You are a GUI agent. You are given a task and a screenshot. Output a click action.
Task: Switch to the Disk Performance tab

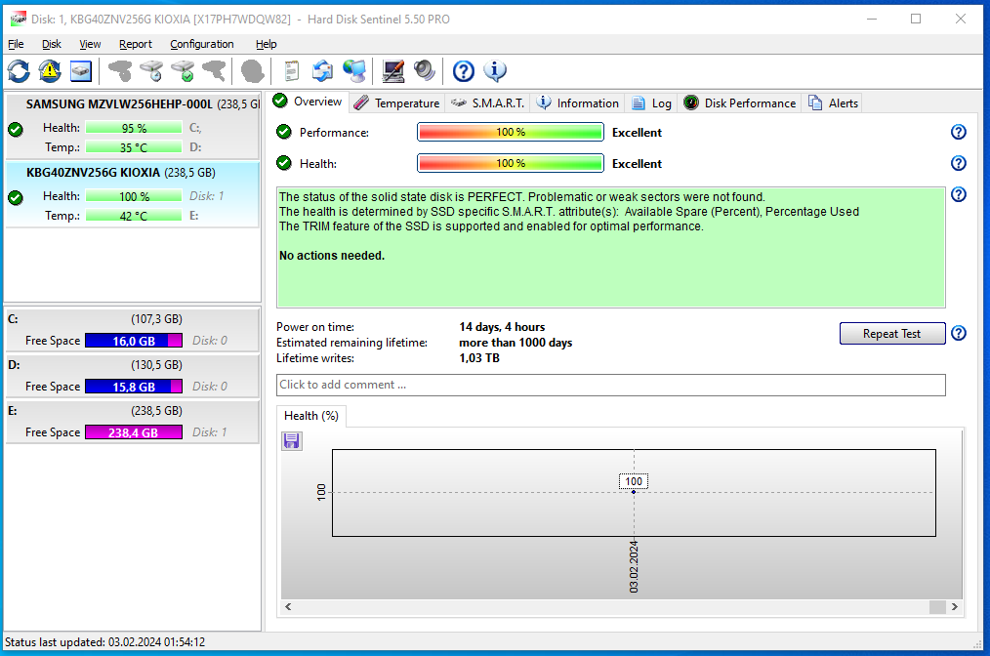tap(739, 102)
